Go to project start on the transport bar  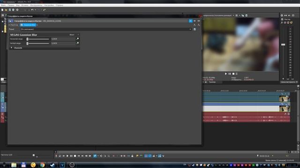coord(79,156)
